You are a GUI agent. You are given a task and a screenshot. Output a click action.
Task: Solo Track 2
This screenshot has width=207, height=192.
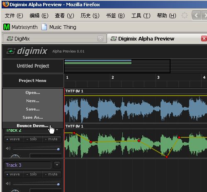tap(32, 139)
